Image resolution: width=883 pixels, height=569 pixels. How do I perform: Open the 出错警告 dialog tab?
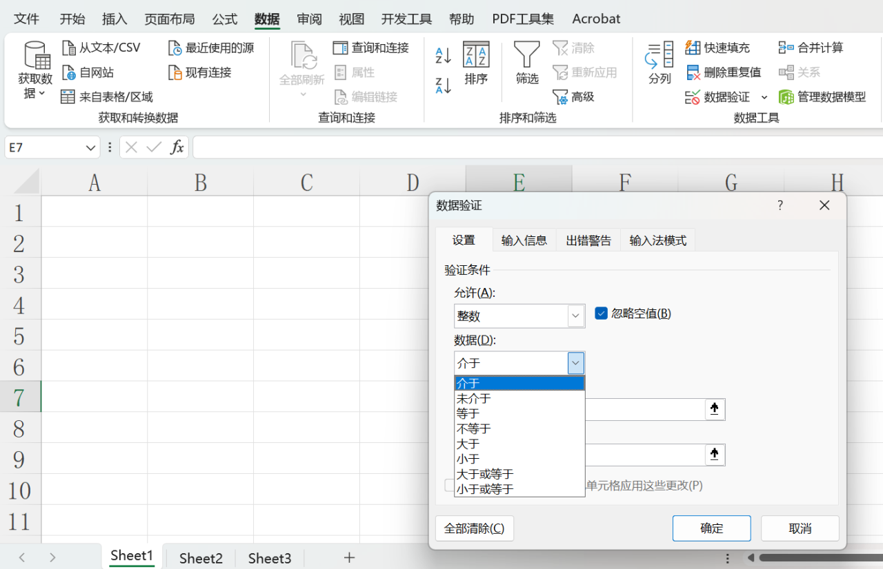(588, 240)
